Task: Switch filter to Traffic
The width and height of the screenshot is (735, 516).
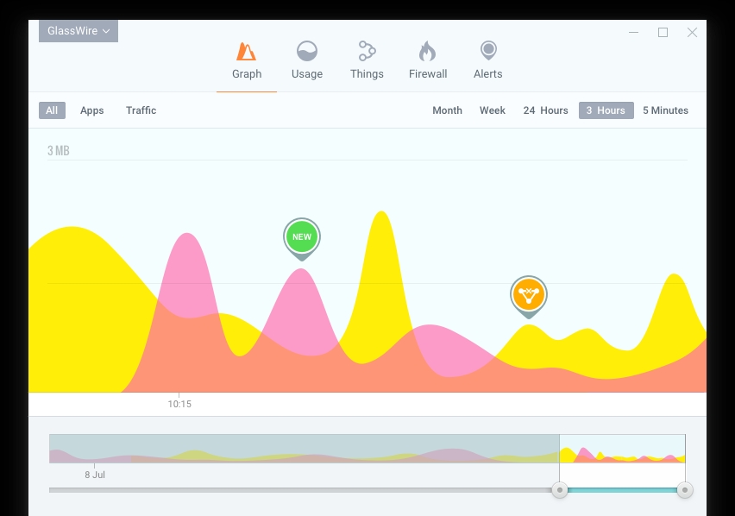Action: pyautogui.click(x=141, y=110)
